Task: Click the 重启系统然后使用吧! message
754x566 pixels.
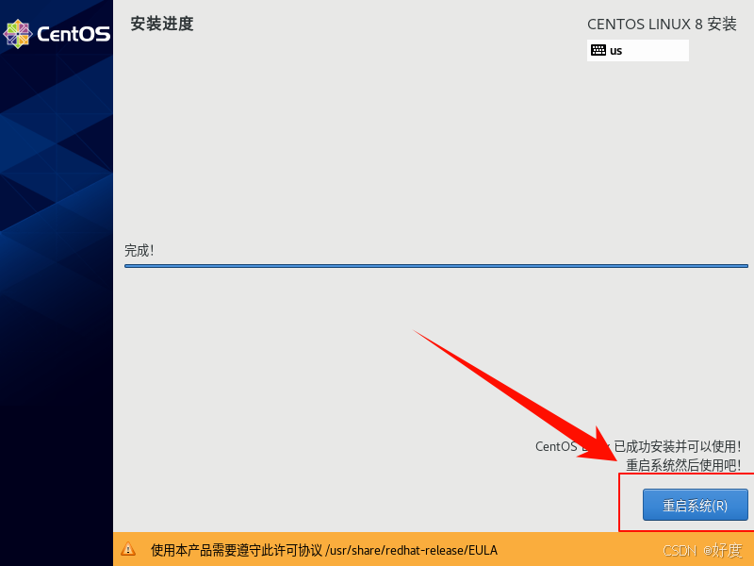Action: (683, 465)
